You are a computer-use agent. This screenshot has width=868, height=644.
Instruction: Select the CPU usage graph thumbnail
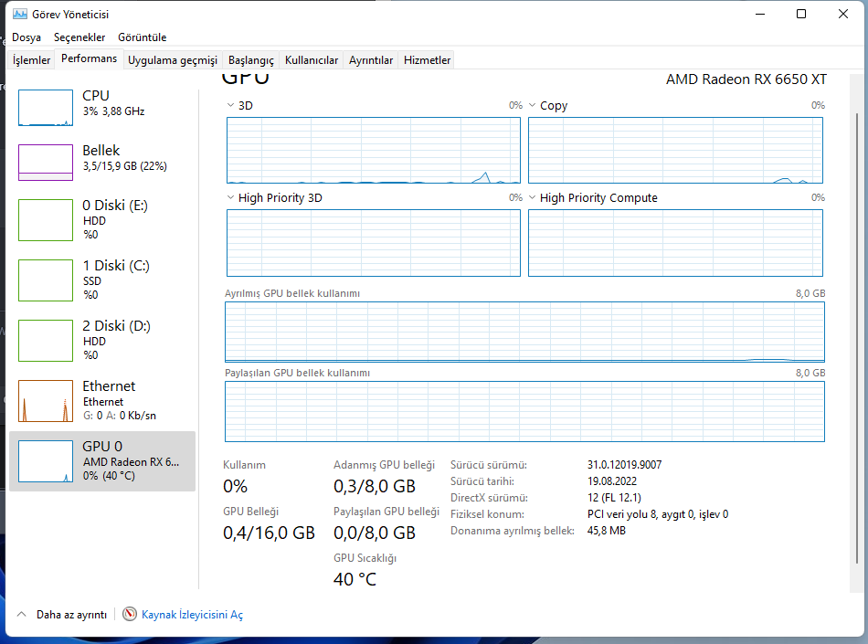pos(46,108)
